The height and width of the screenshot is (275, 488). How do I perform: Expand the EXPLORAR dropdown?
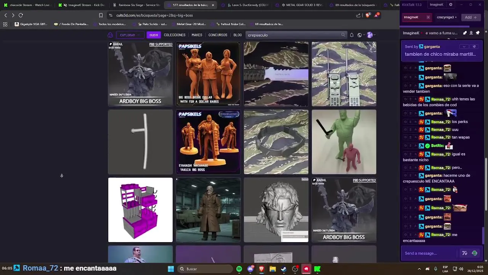click(x=130, y=35)
